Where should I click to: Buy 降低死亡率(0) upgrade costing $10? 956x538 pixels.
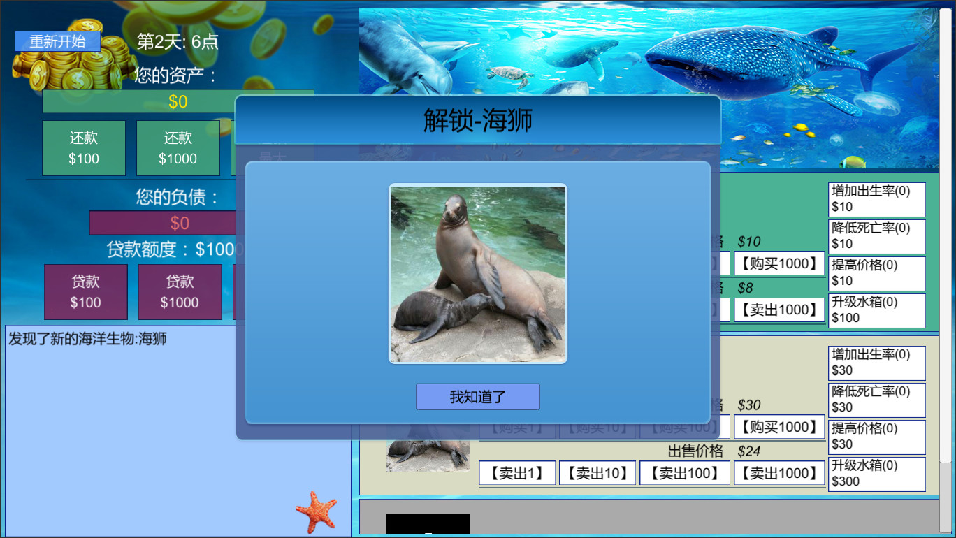pos(877,236)
